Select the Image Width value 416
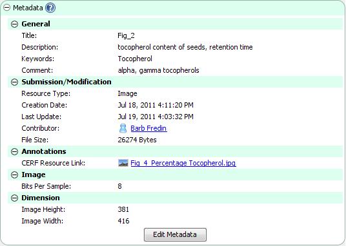The image size is (346, 246). point(123,221)
